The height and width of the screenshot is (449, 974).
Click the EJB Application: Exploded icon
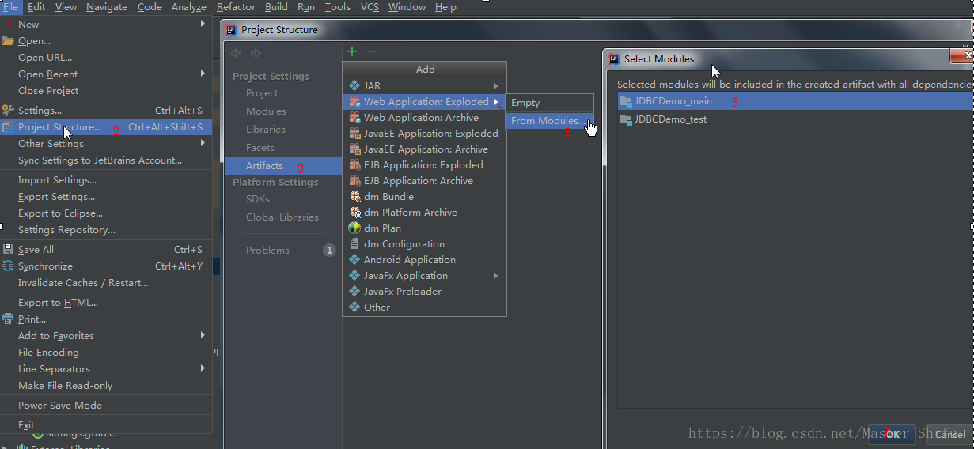coord(354,164)
